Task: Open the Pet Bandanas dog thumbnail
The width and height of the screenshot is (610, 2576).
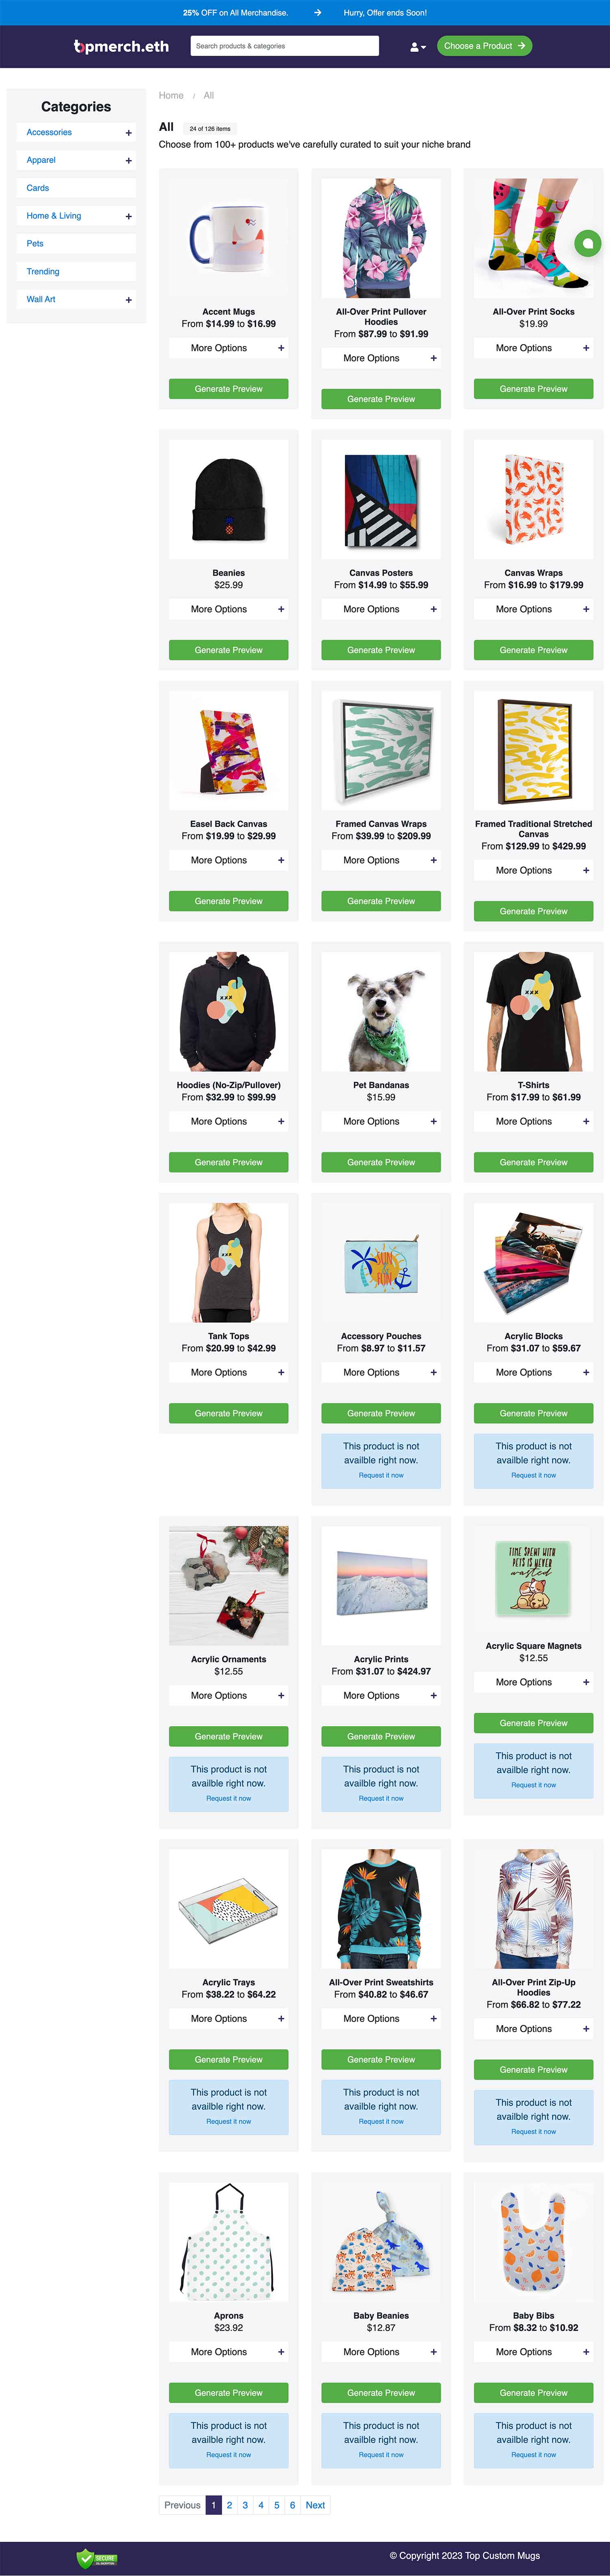Action: pos(381,1012)
